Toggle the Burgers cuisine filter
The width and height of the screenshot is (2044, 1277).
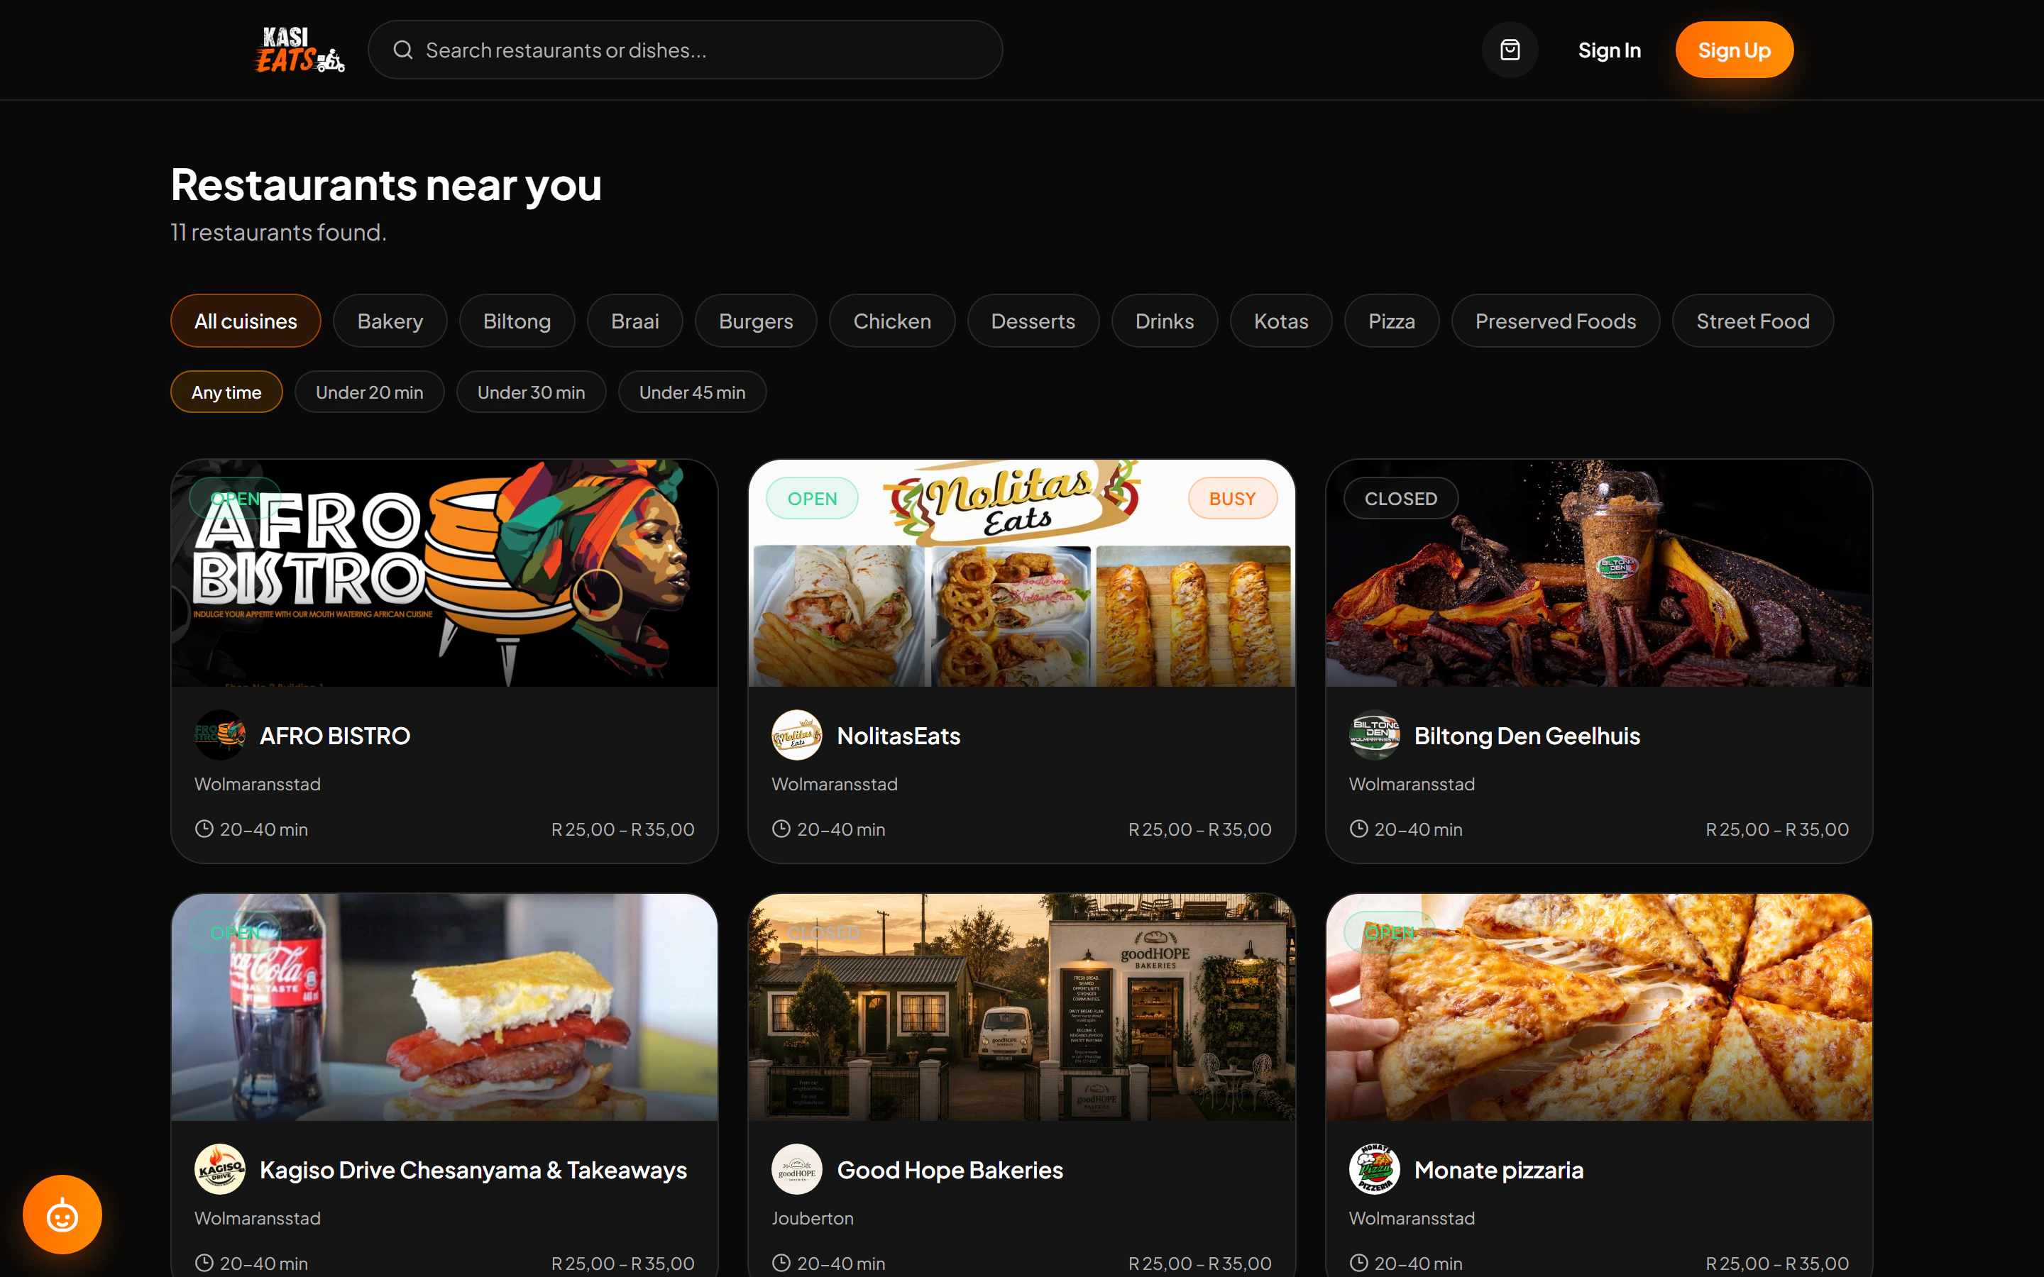(756, 321)
